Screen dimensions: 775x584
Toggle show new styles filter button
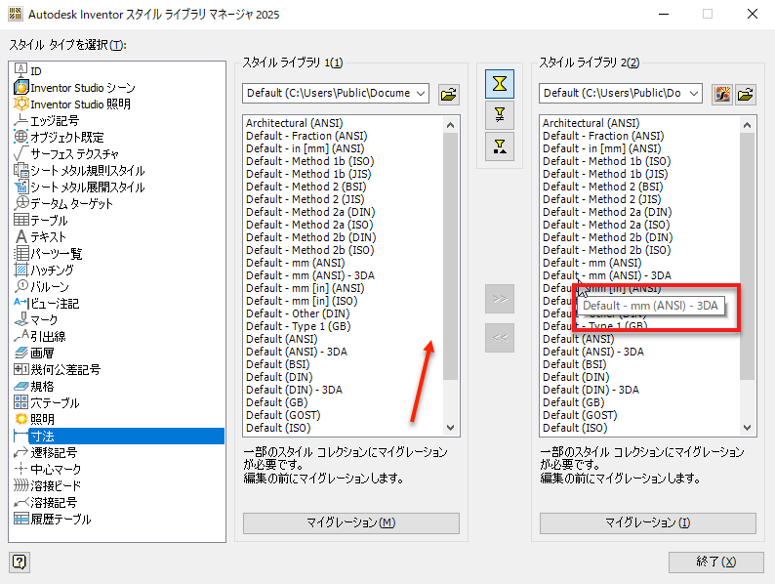coord(500,146)
